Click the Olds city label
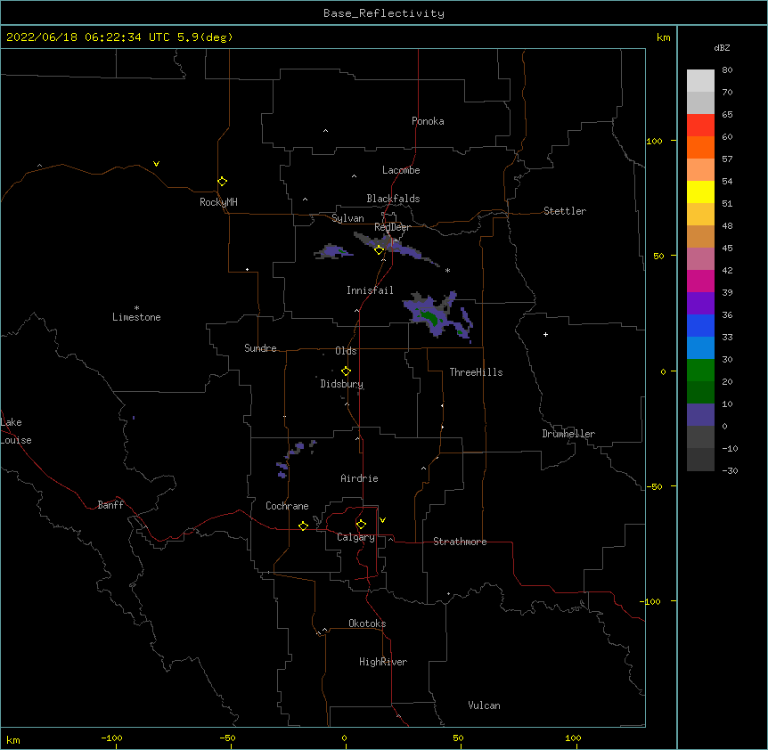Viewport: 768px width, 750px height. pos(346,351)
